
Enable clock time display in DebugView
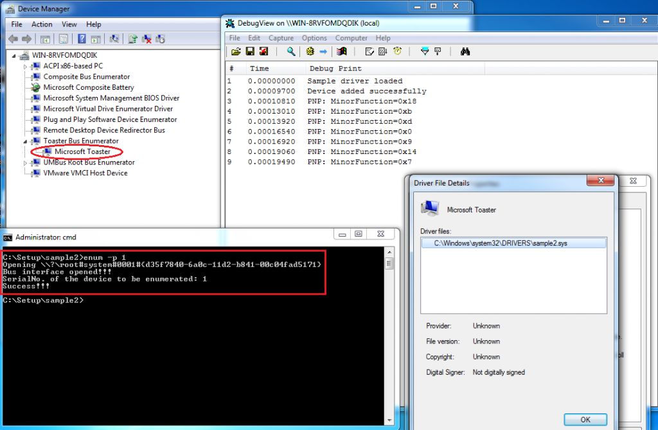tap(397, 51)
